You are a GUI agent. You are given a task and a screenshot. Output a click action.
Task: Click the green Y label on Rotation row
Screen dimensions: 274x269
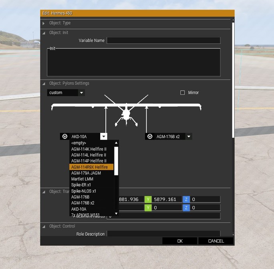(x=148, y=208)
